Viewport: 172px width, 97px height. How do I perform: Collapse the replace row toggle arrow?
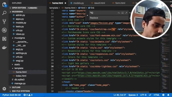(87, 15)
